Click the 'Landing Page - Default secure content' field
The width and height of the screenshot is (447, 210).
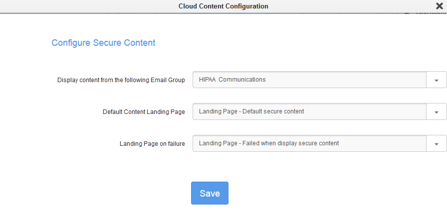(309, 111)
